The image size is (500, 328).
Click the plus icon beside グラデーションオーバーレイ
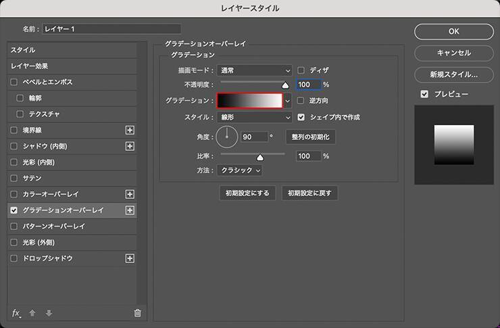(130, 210)
